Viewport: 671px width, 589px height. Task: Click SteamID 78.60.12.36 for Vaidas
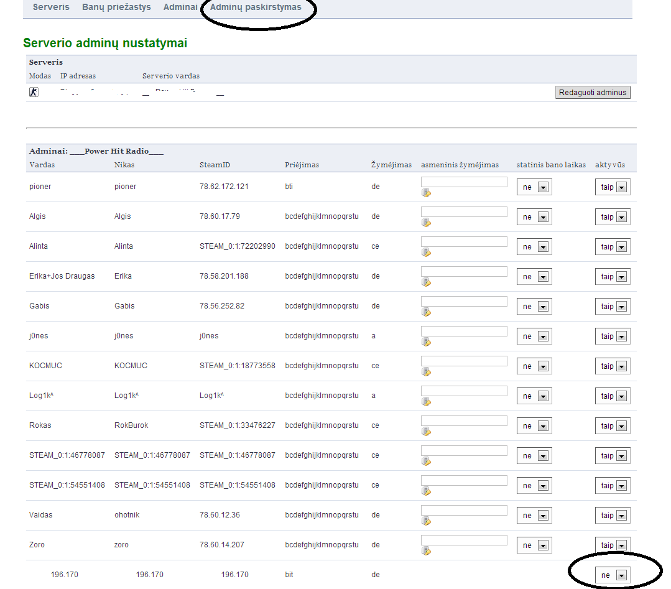220,515
